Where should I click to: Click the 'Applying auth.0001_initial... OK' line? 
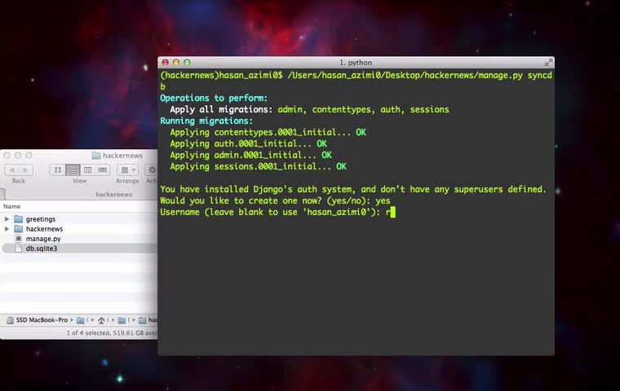click(248, 143)
